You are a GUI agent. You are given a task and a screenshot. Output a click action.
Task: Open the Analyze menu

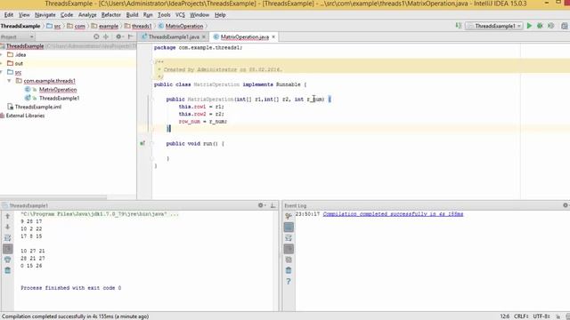87,15
